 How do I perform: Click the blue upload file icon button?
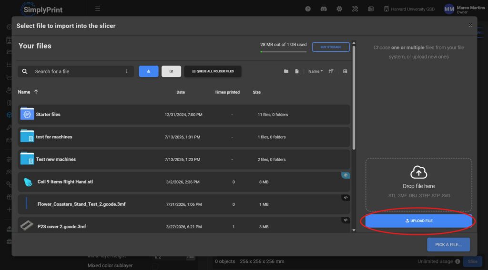(x=149, y=71)
